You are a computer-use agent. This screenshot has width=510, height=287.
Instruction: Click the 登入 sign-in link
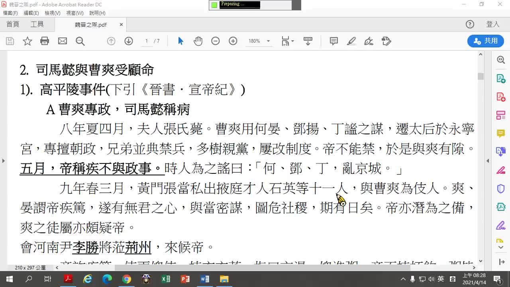493,24
